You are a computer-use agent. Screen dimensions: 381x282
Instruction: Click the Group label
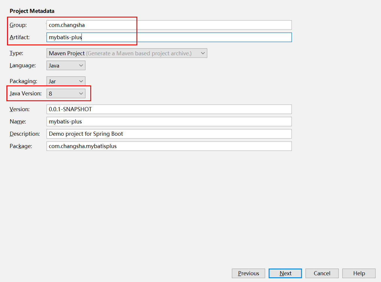[x=18, y=25]
